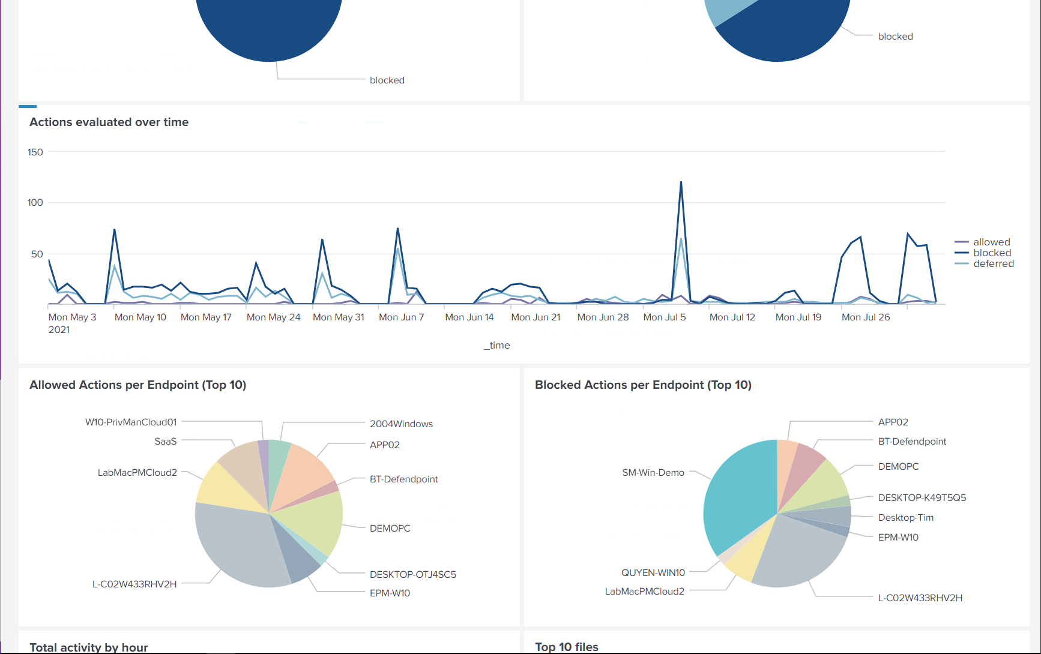Toggle the 'blocked' series in the legend
The height and width of the screenshot is (654, 1041).
pyautogui.click(x=991, y=253)
